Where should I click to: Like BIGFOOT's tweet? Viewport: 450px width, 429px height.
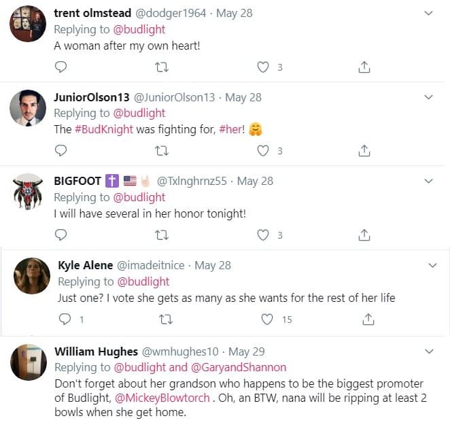(262, 235)
